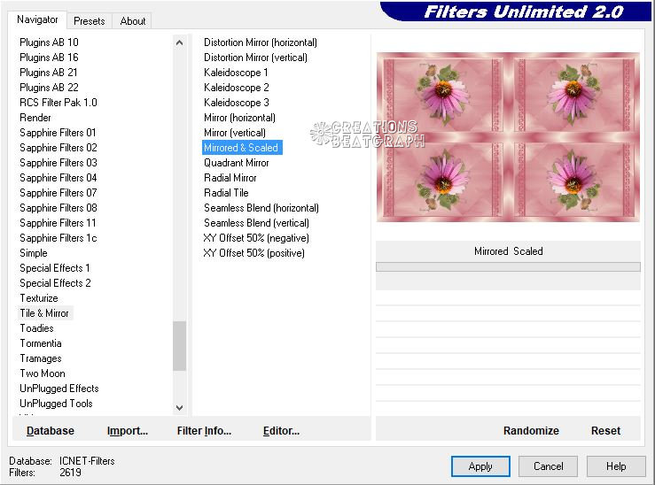Click the category list scroll-up arrow
This screenshot has width=655, height=485.
pos(179,42)
